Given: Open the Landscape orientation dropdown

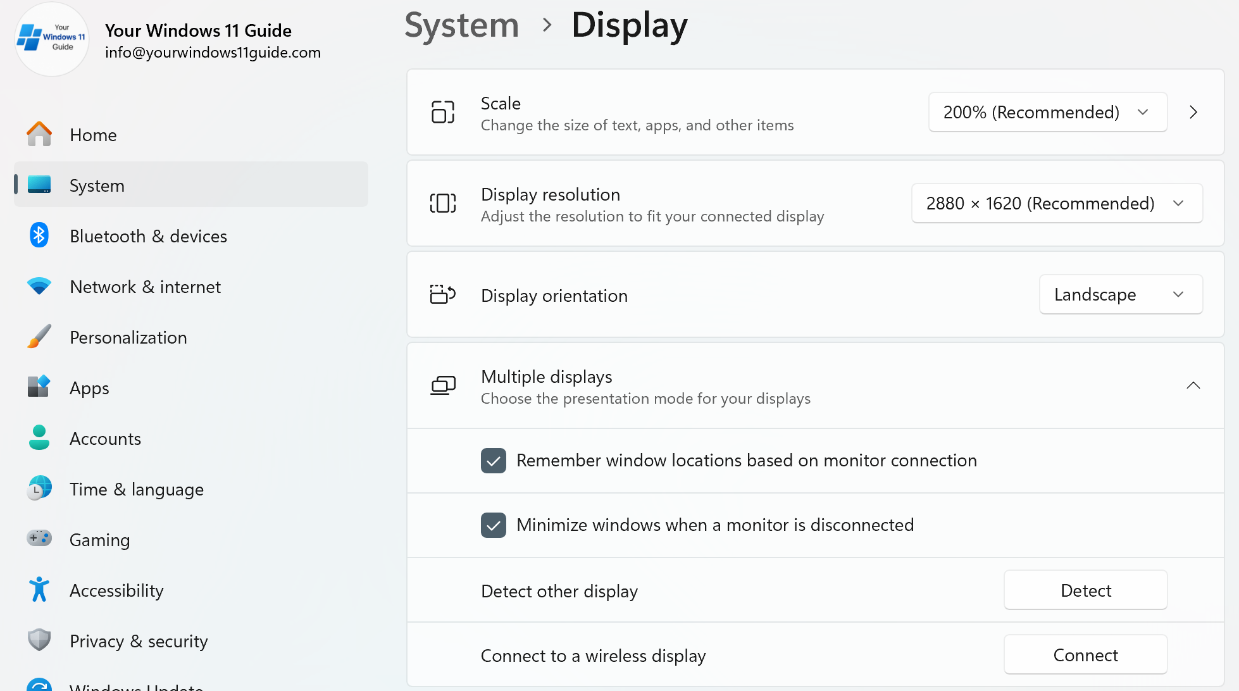Looking at the screenshot, I should (1121, 294).
